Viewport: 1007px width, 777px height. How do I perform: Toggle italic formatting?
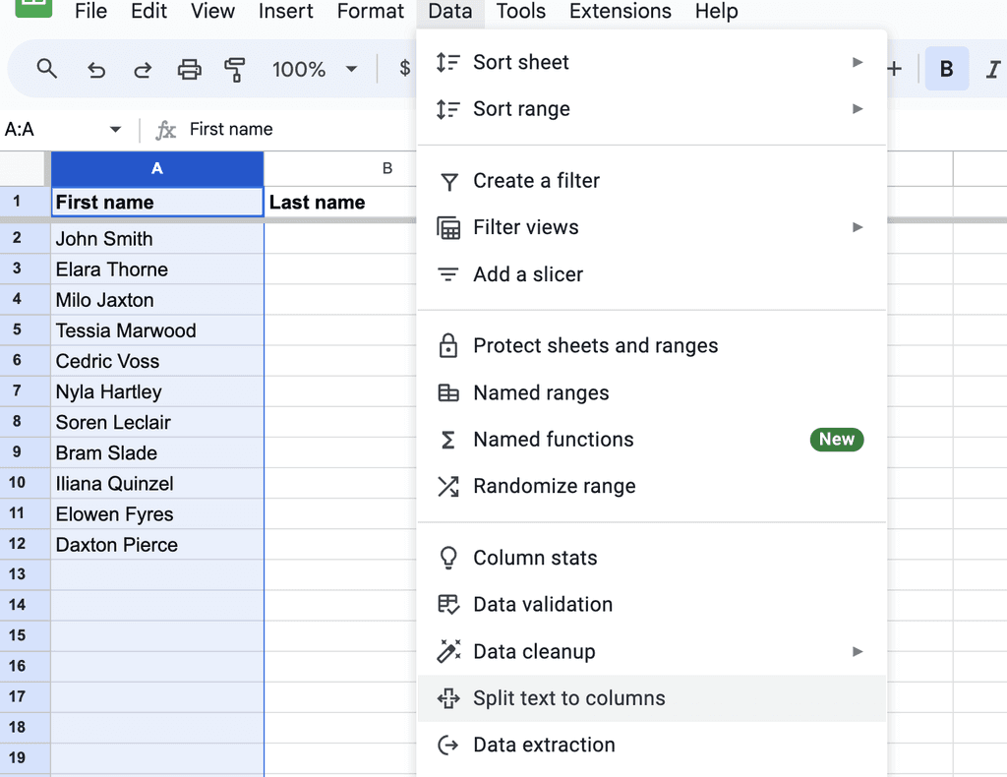click(991, 69)
